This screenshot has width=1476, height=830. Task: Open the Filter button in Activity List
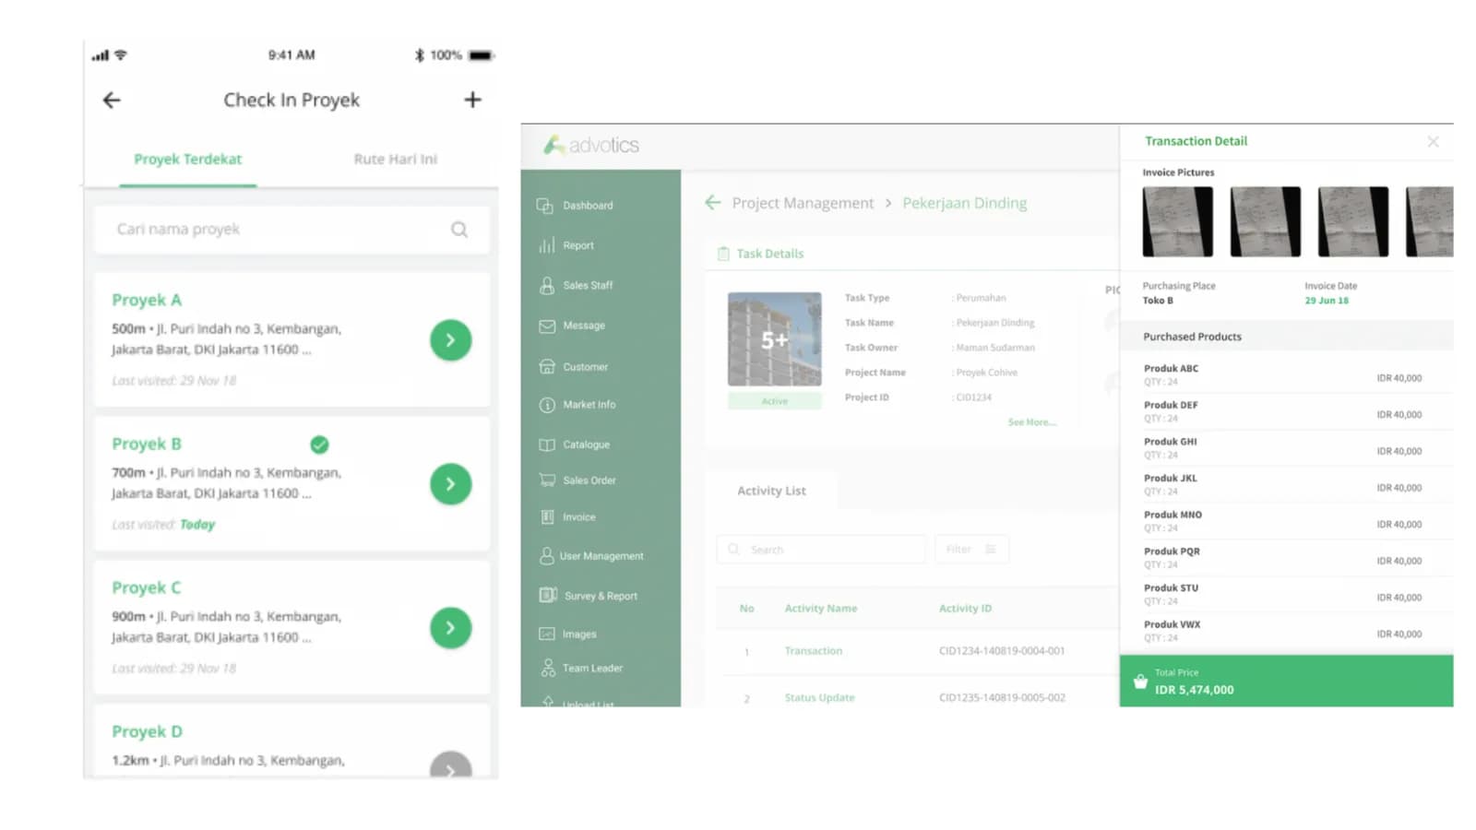971,550
